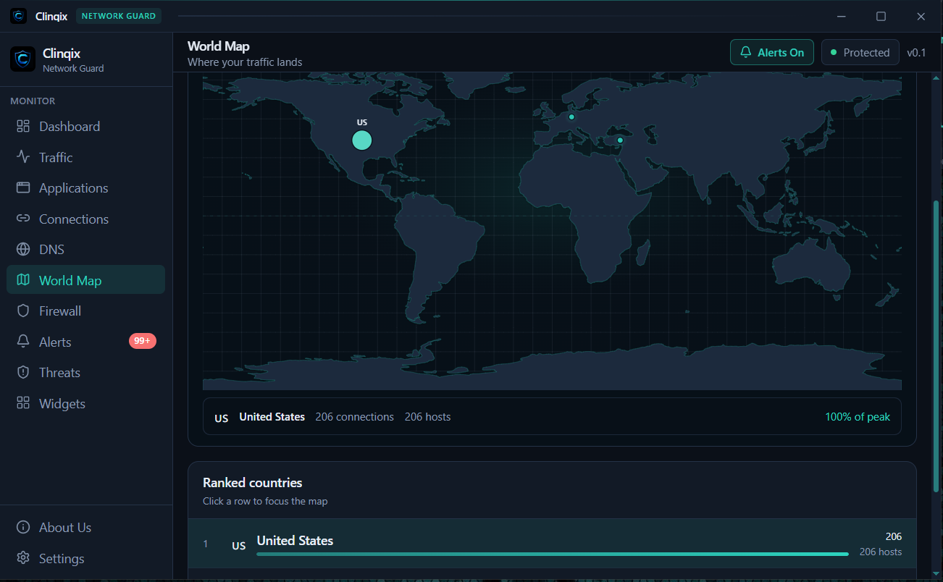The height and width of the screenshot is (582, 943).
Task: Select the Firewall menu item
Action: [86, 311]
